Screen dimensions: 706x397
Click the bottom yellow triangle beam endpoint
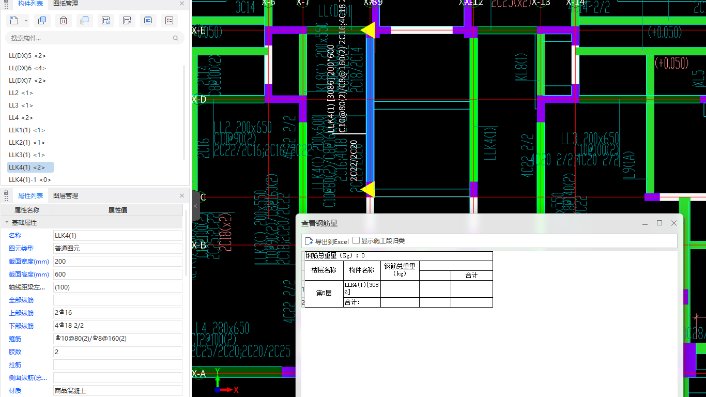coord(368,190)
